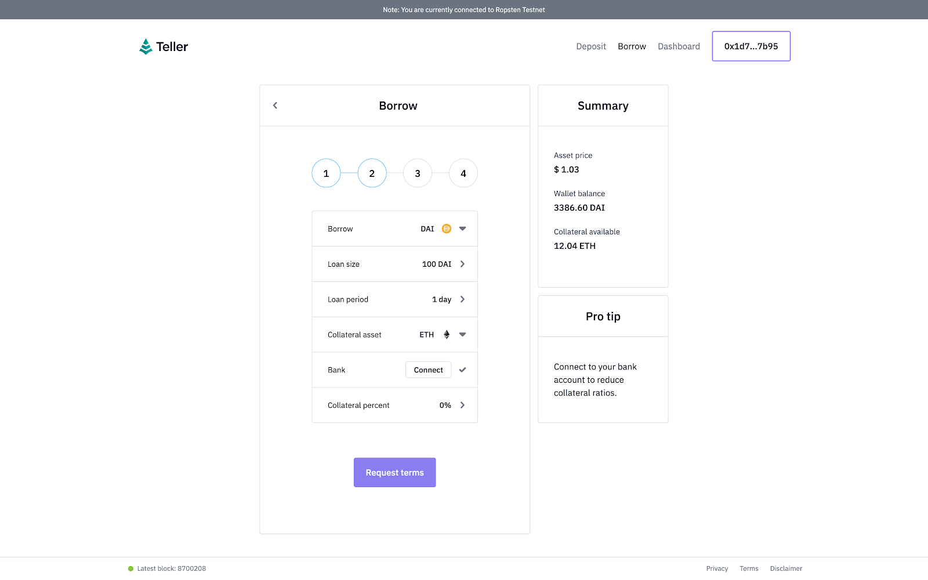Image resolution: width=928 pixels, height=580 pixels.
Task: Click the Connect bank button
Action: pyautogui.click(x=428, y=370)
